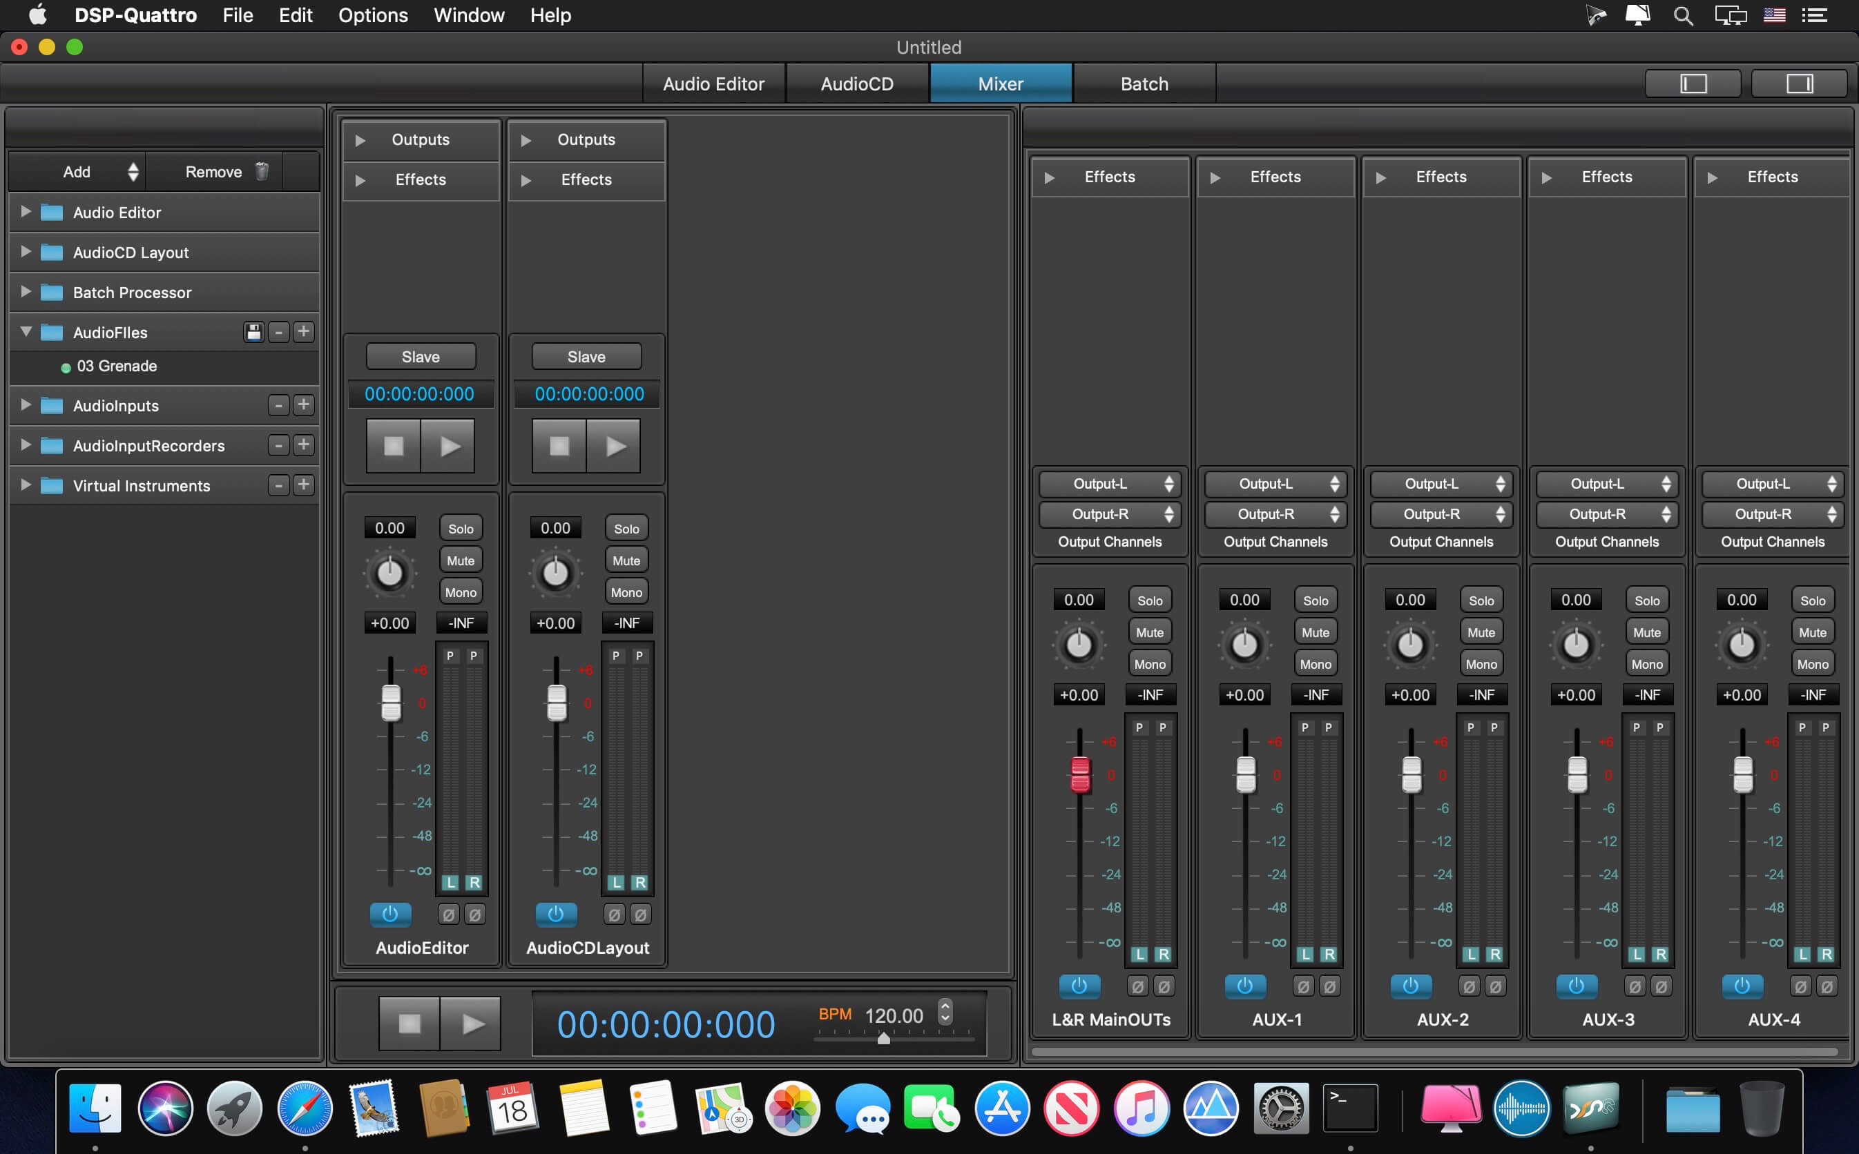Solo the AudioEditor channel
Screen dimensions: 1859x1154
(x=461, y=528)
